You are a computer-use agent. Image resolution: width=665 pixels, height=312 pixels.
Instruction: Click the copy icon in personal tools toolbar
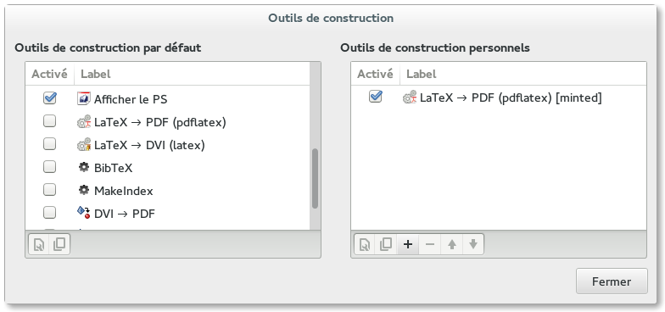click(x=385, y=244)
